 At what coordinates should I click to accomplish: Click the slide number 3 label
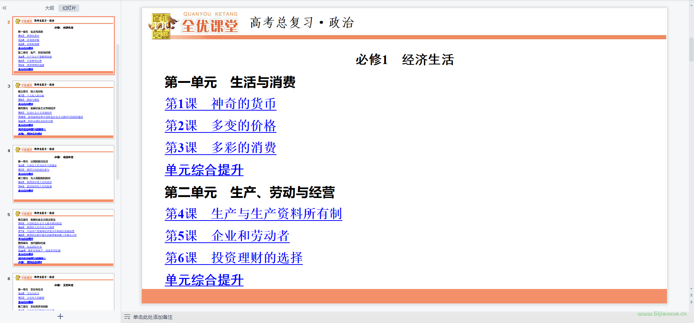(9, 86)
